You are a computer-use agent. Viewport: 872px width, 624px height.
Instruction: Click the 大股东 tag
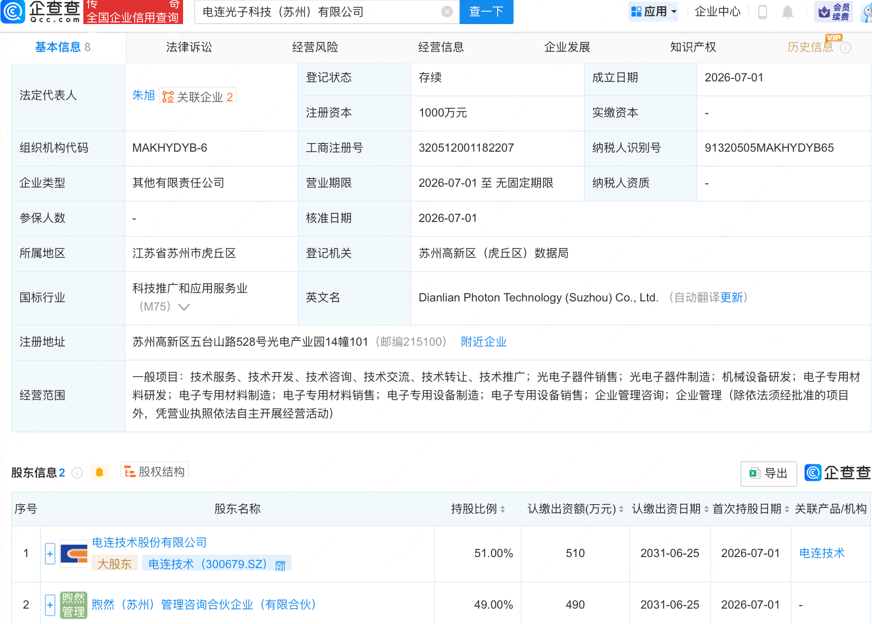pyautogui.click(x=115, y=564)
